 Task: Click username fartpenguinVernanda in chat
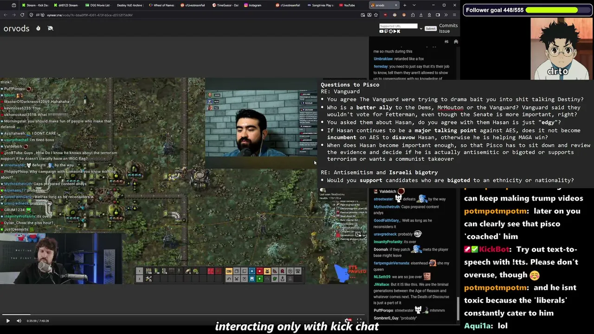(392, 263)
